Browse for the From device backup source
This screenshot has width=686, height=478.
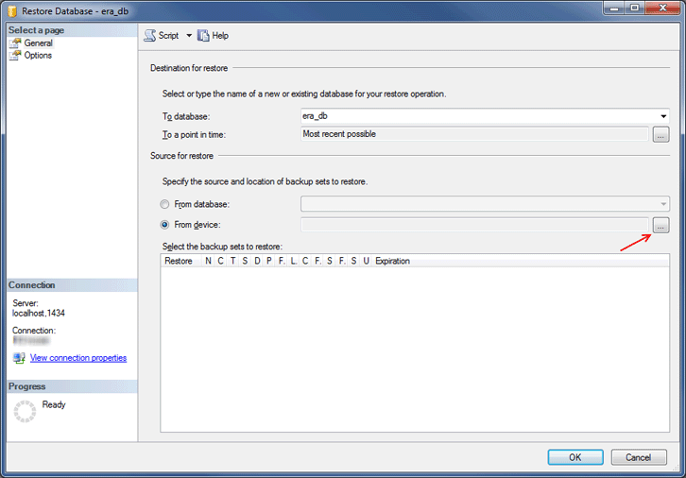click(660, 225)
